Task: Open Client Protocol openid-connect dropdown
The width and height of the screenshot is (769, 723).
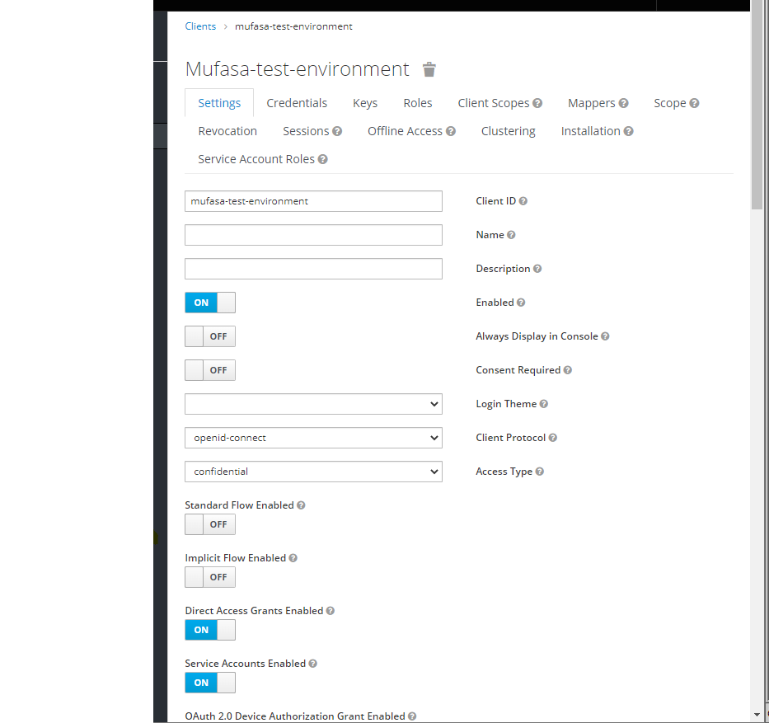Action: (313, 438)
